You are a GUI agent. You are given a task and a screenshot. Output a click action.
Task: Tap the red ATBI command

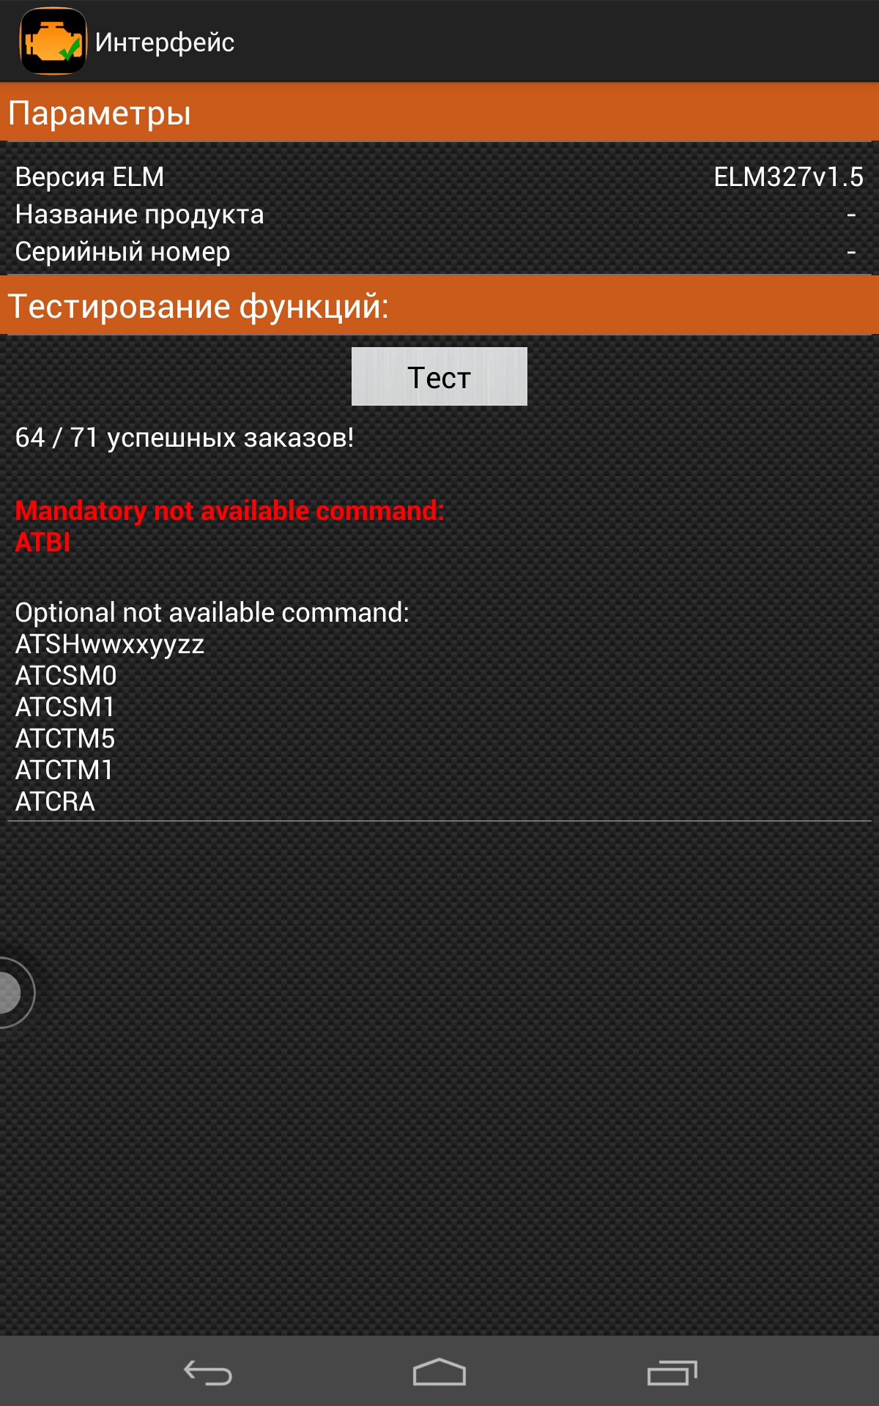pyautogui.click(x=42, y=543)
